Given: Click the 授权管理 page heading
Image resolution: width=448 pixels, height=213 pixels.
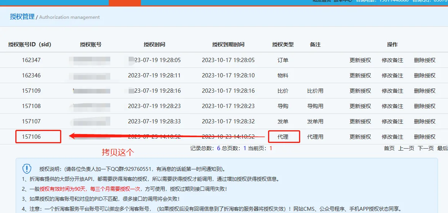Looking at the screenshot, I should pyautogui.click(x=22, y=16).
